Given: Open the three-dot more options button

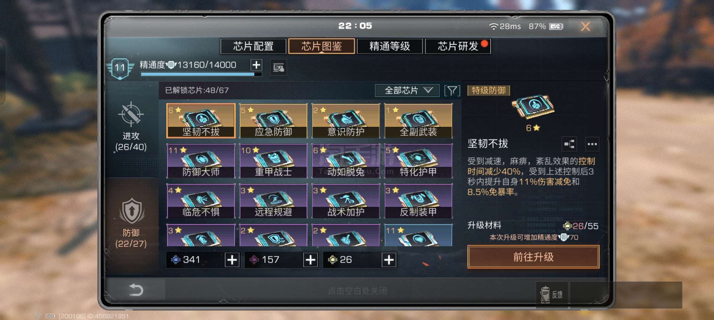Looking at the screenshot, I should pos(592,144).
